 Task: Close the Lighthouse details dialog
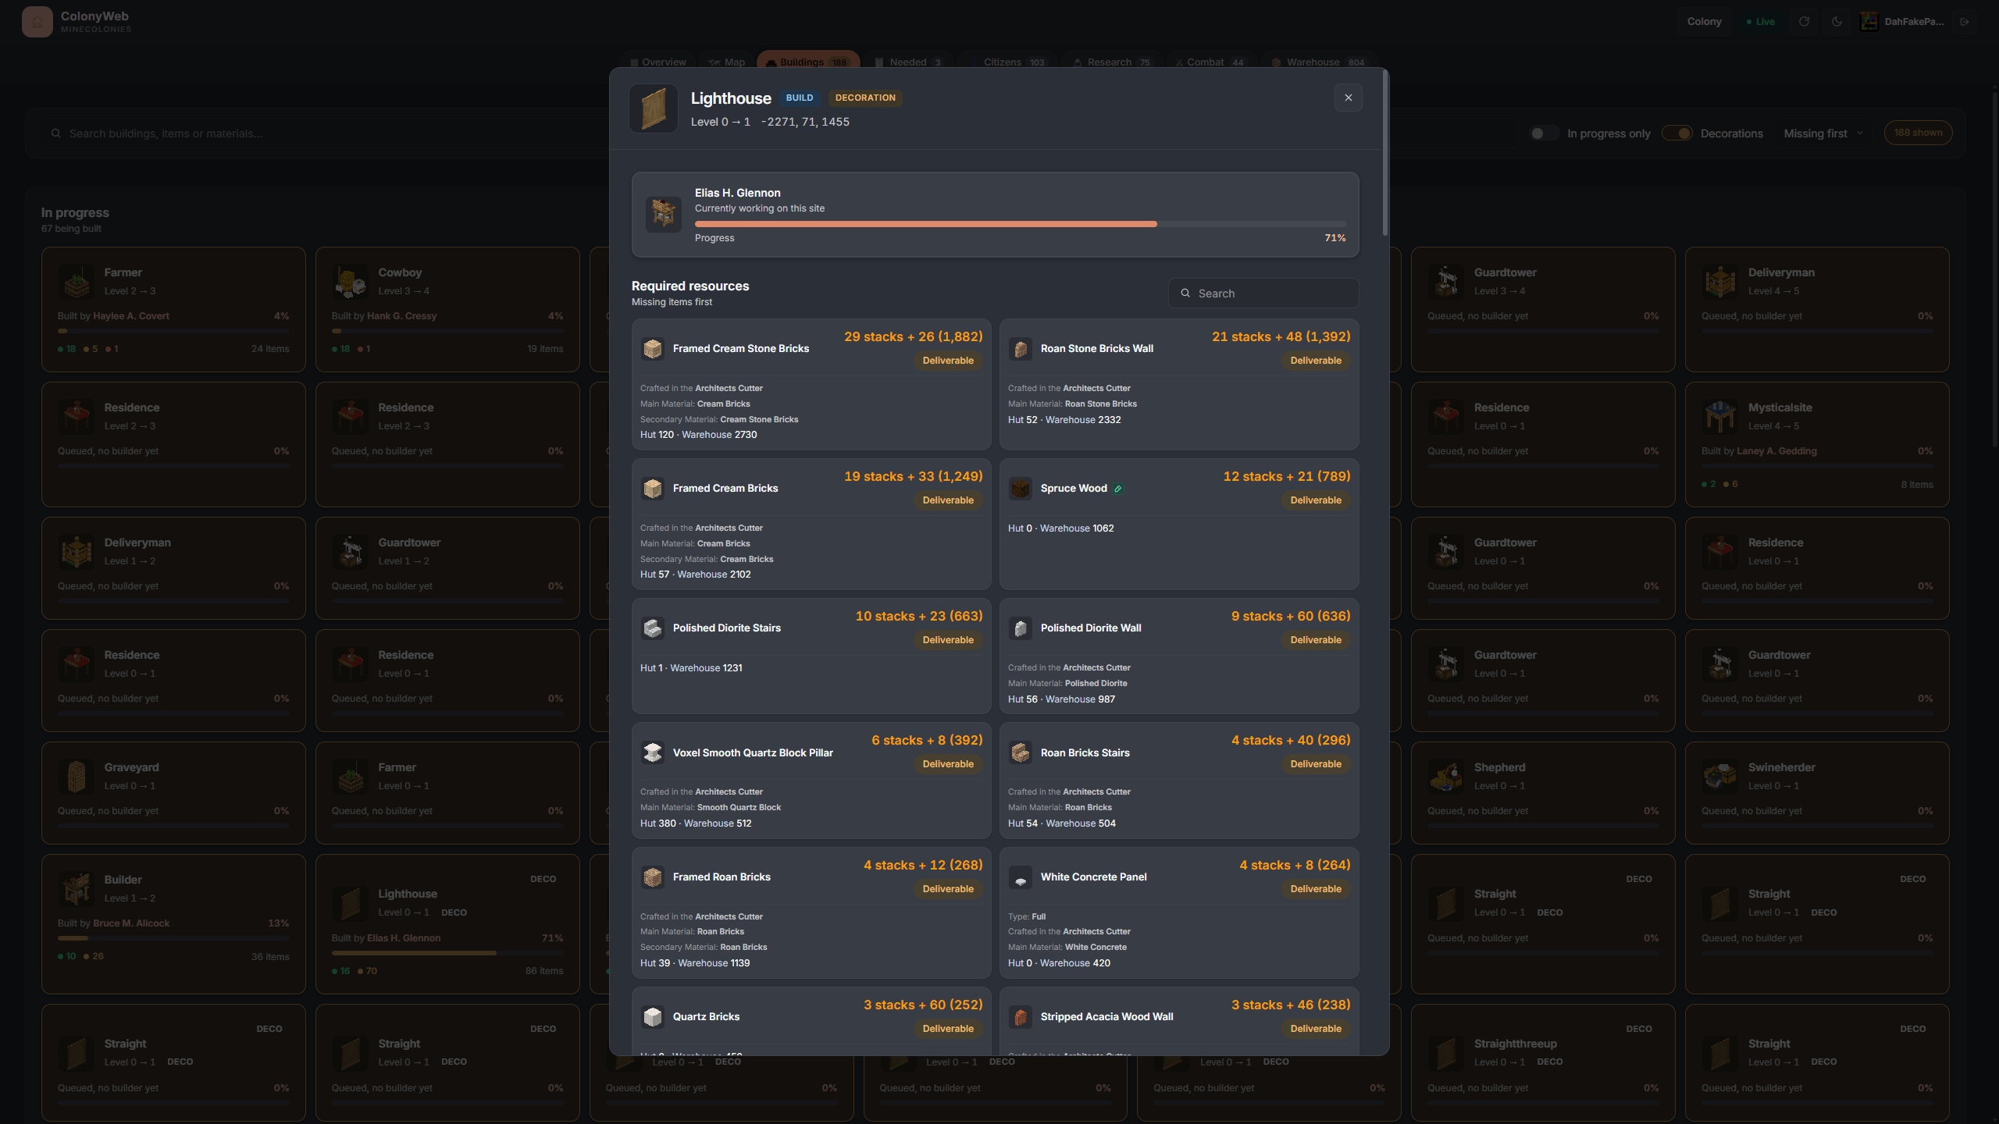tap(1349, 98)
